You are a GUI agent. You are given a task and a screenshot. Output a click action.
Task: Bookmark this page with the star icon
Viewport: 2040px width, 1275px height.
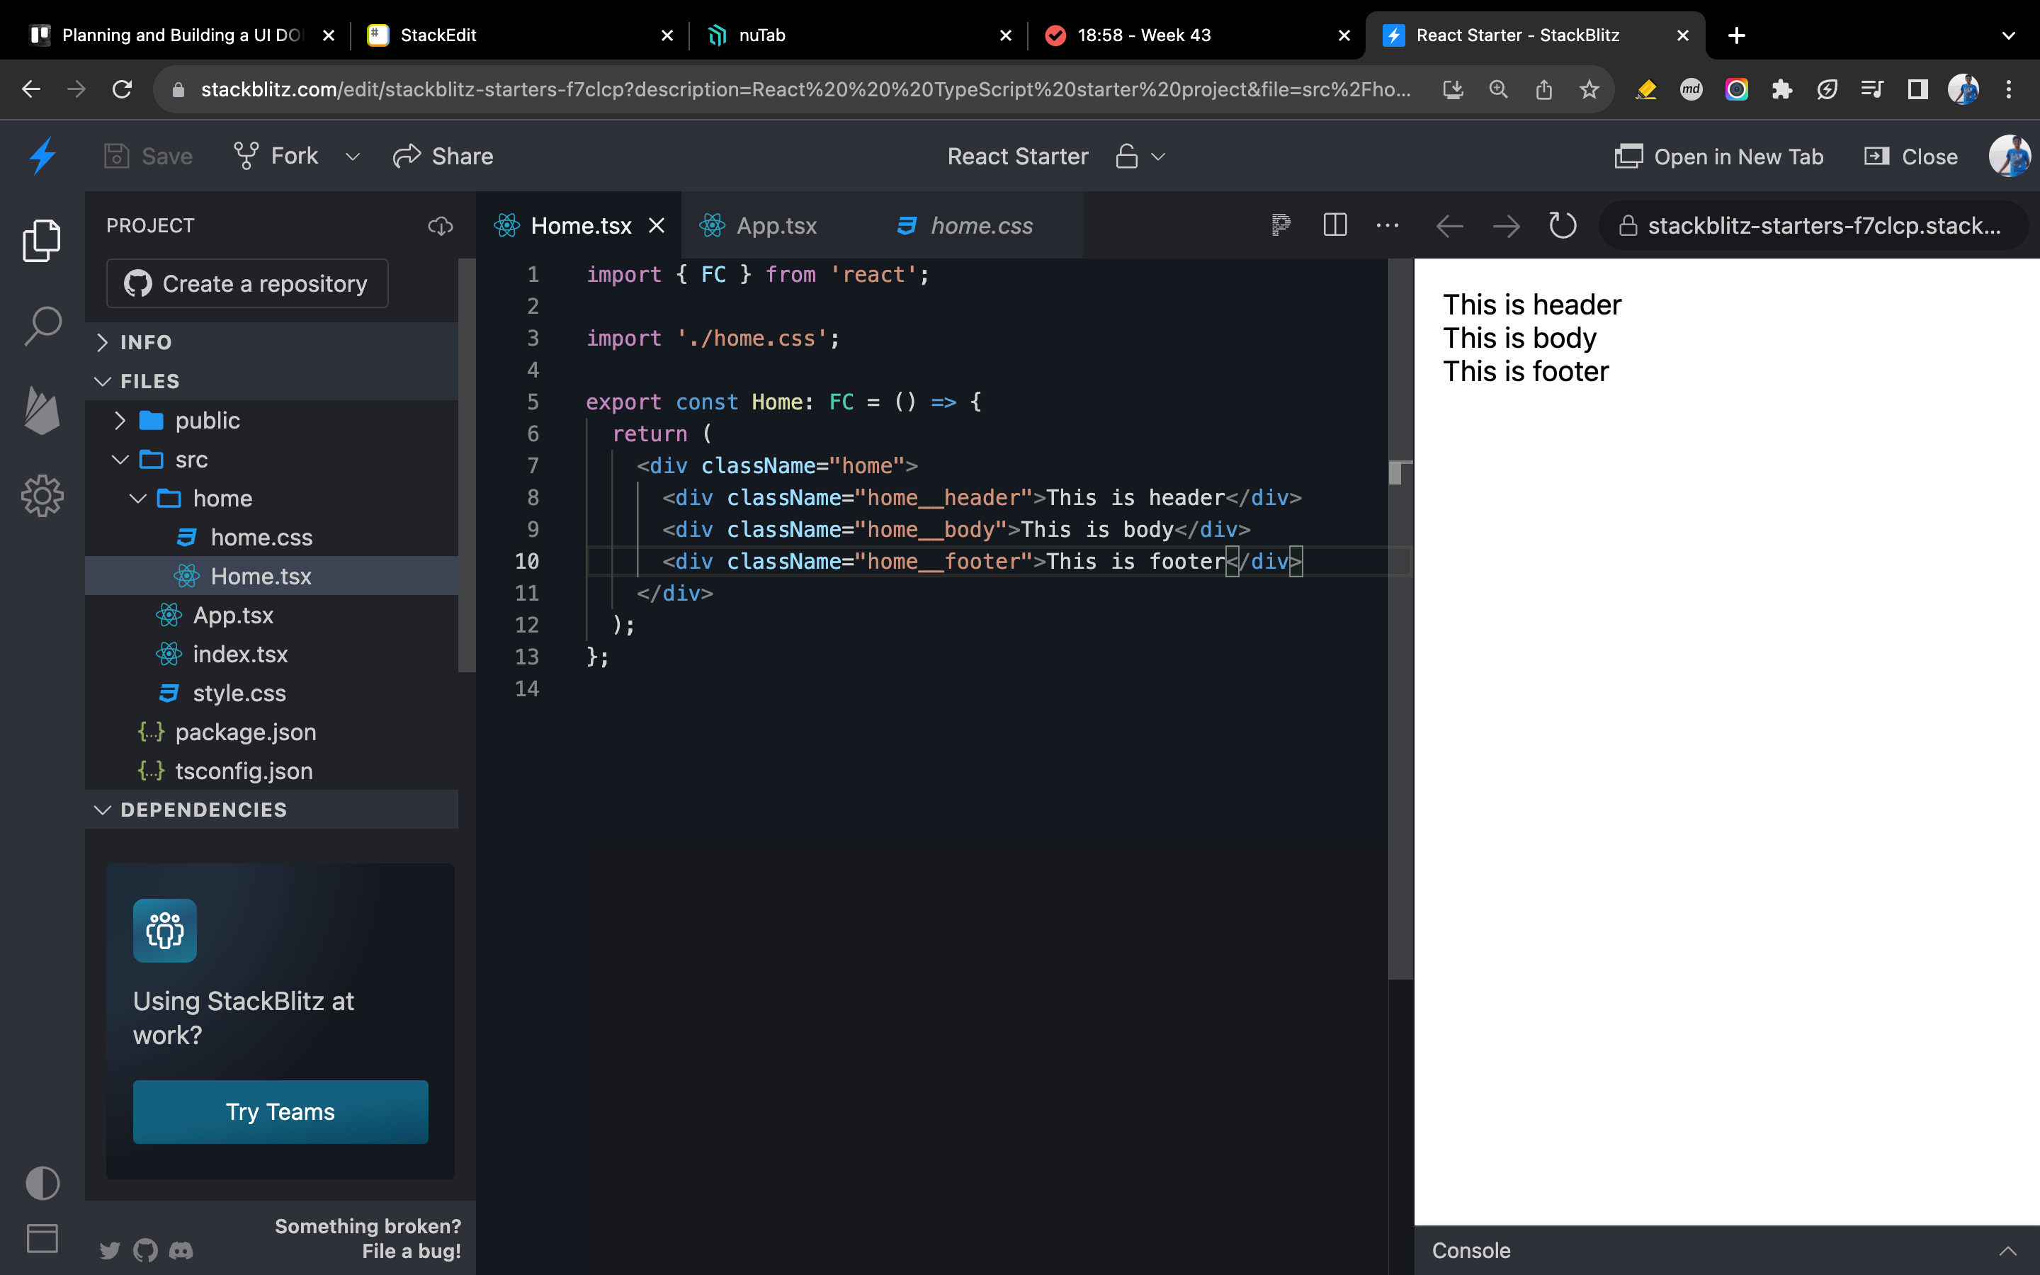tap(1589, 89)
